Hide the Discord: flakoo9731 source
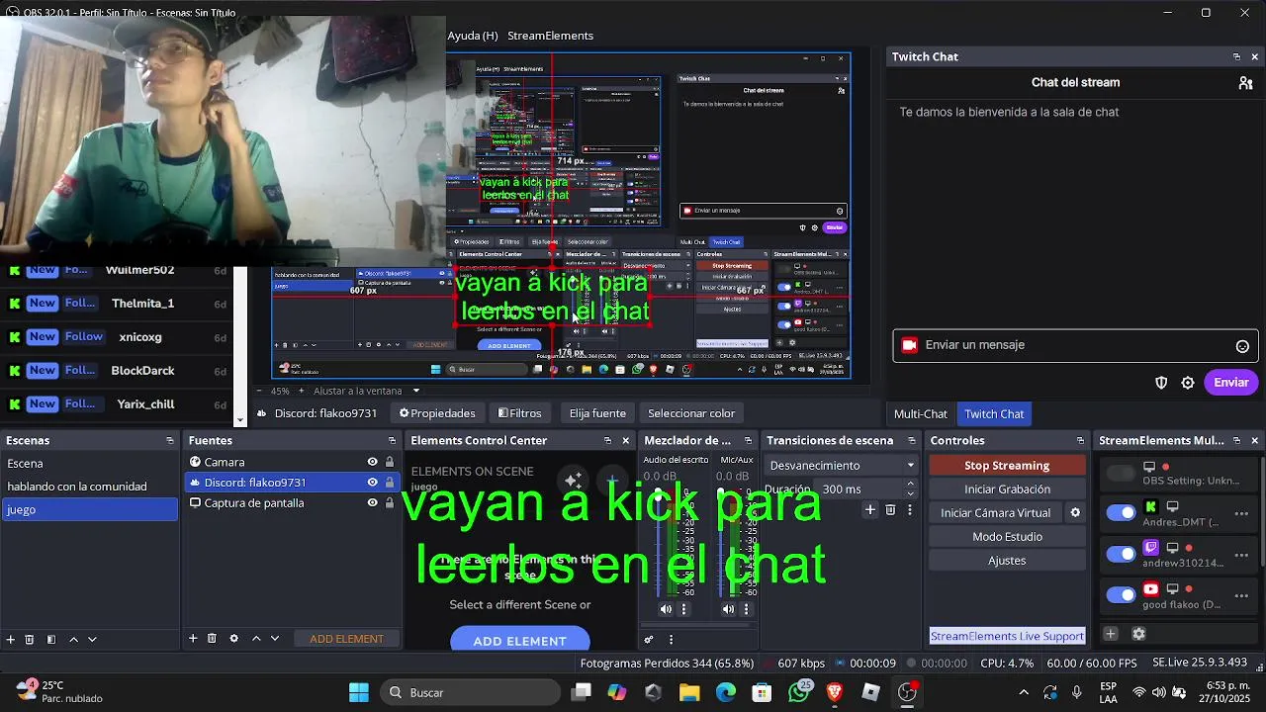Viewport: 1266px width, 712px height. [x=372, y=483]
